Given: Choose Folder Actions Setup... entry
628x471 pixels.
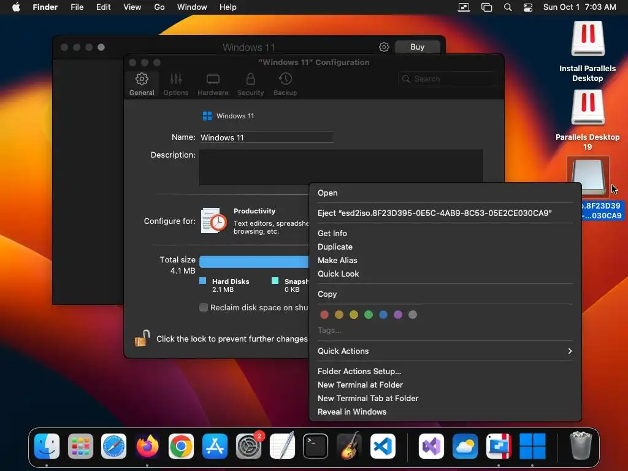Looking at the screenshot, I should pos(445,371).
